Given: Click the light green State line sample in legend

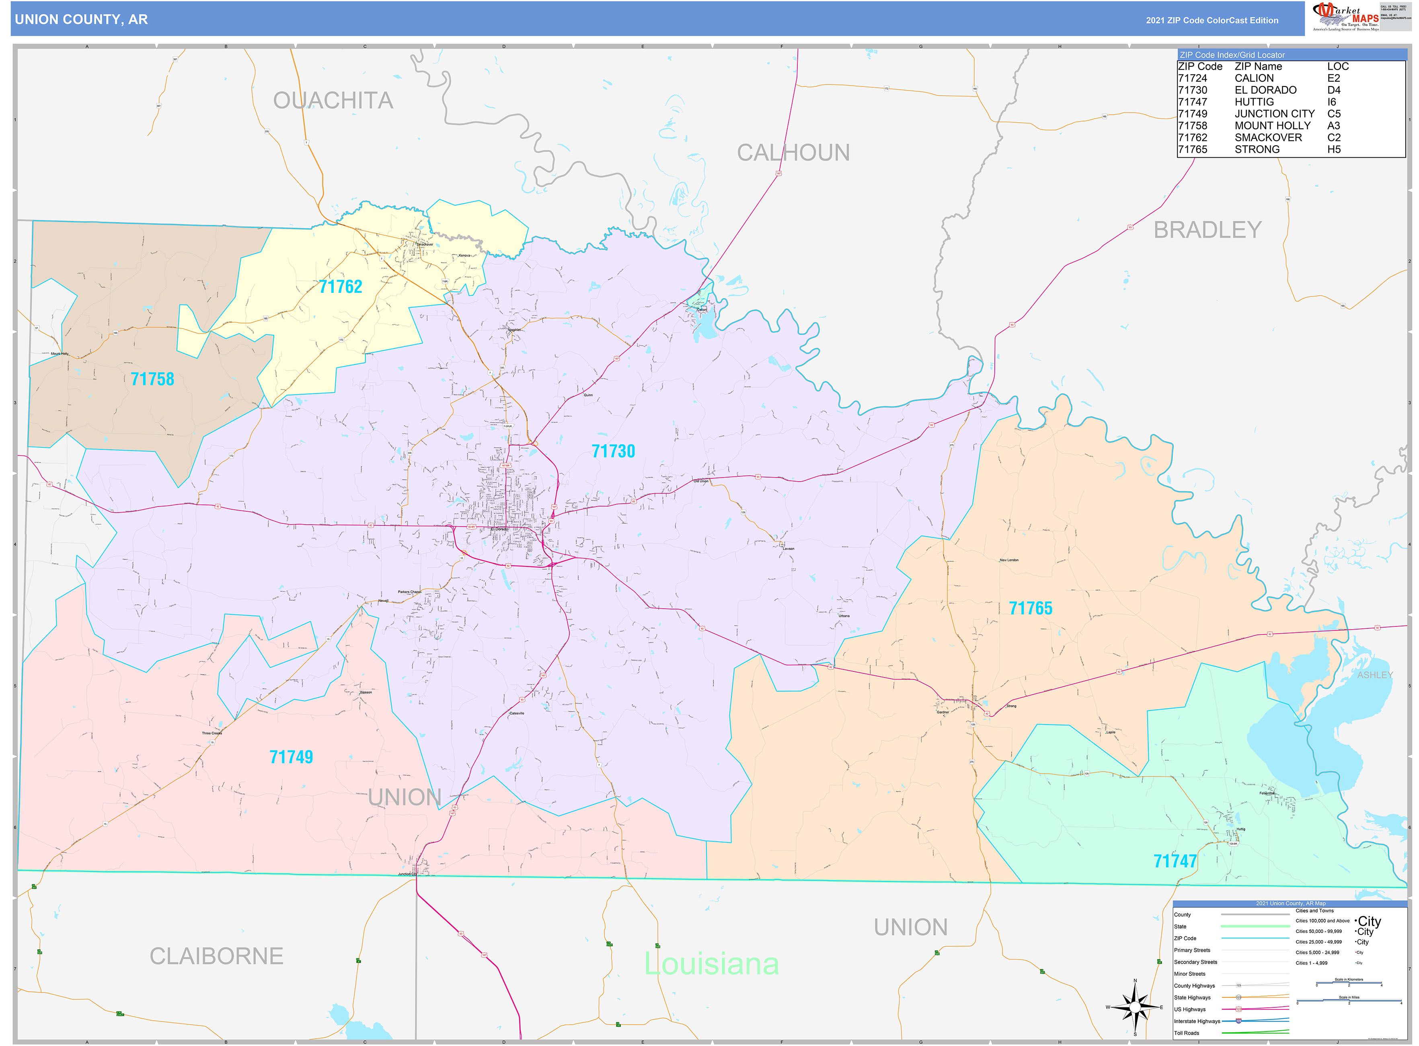Looking at the screenshot, I should pos(1255,927).
